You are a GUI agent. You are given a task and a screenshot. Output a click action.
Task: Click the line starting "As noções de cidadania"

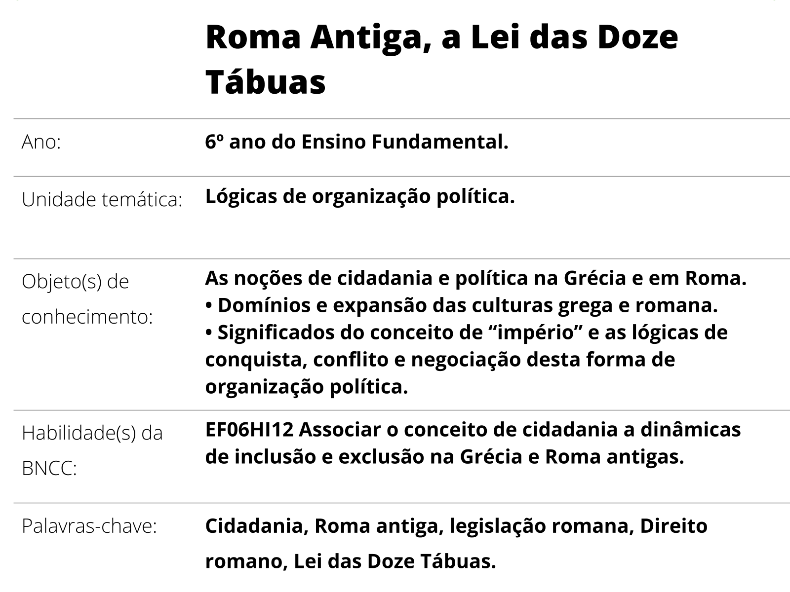tap(475, 278)
